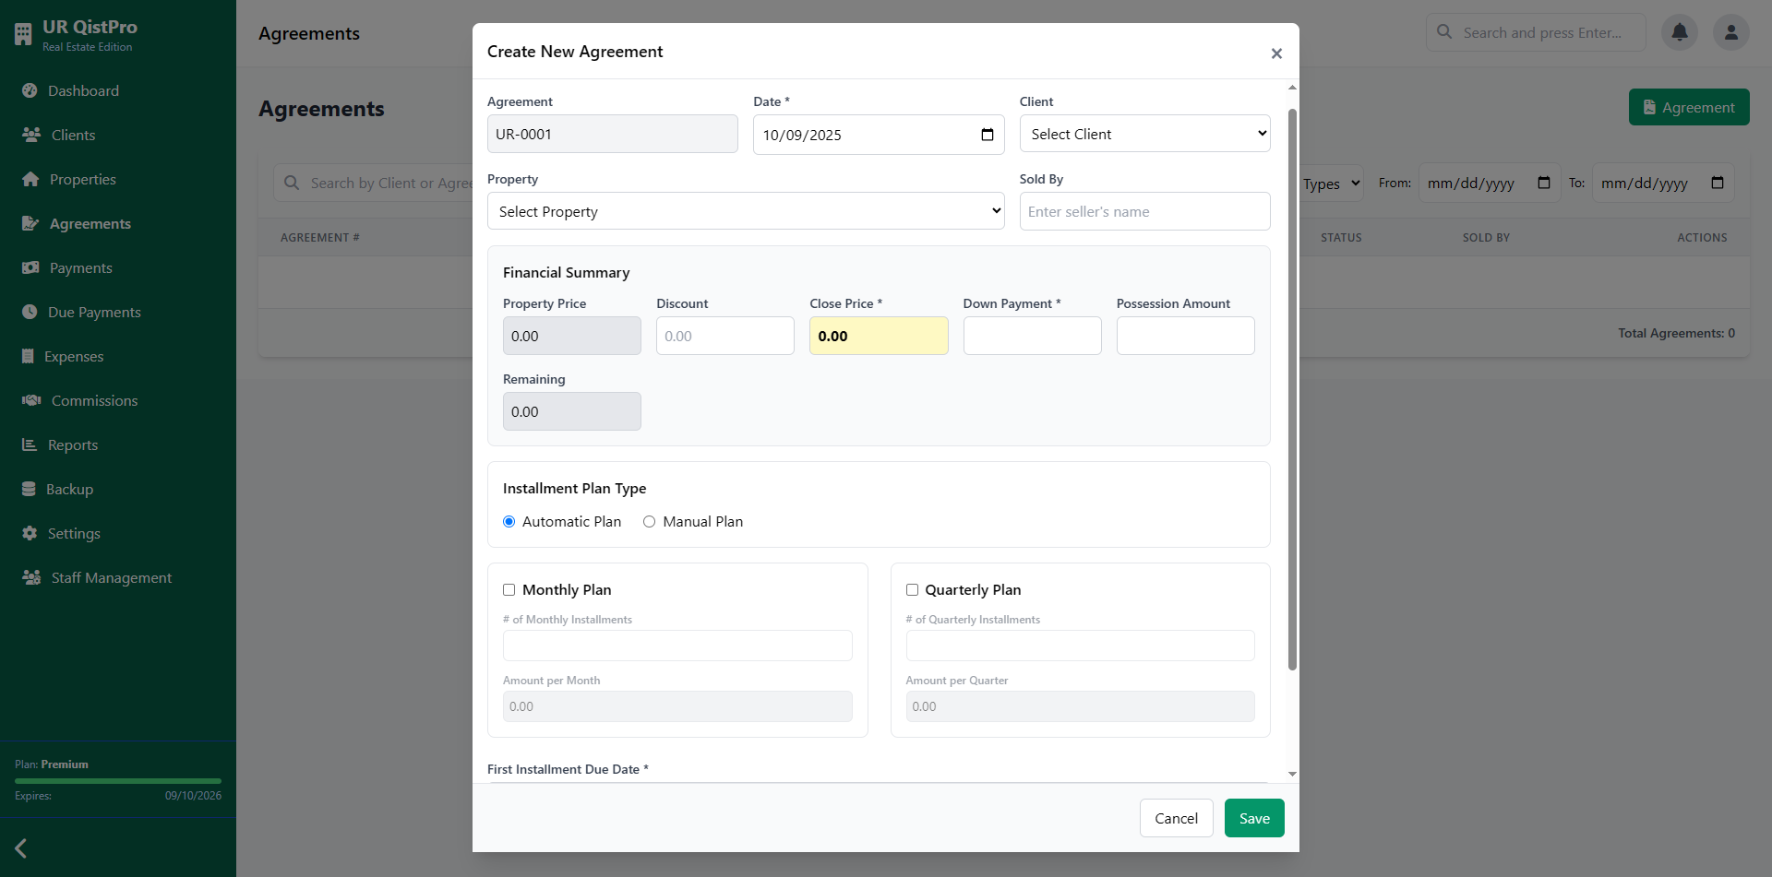Click the Properties house icon in sidebar
The height and width of the screenshot is (877, 1772).
[30, 179]
